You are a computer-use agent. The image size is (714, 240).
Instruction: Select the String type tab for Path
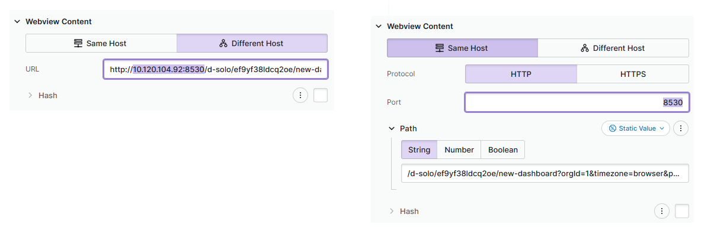pos(419,150)
